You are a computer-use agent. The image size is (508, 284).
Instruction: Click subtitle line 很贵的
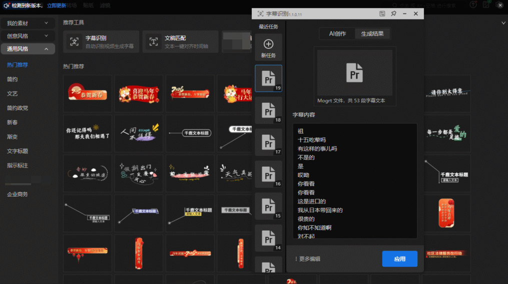point(306,219)
